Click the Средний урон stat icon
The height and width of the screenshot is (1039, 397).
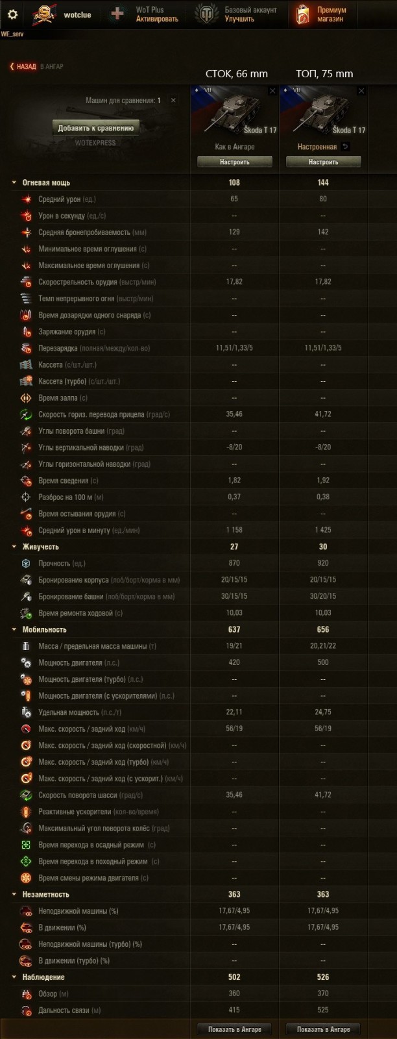27,199
